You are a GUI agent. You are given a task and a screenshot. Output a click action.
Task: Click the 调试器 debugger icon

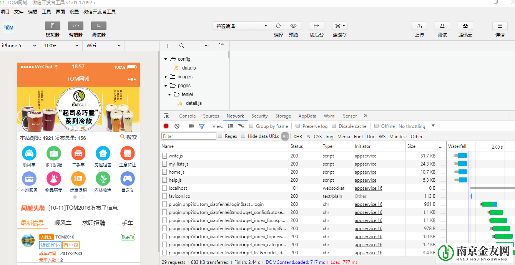click(99, 26)
